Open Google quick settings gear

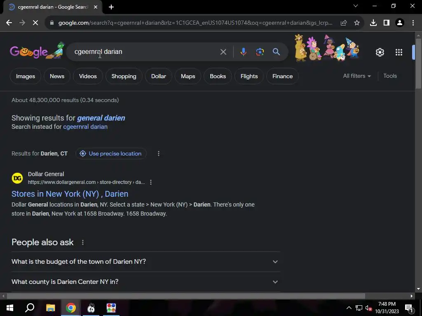point(380,52)
